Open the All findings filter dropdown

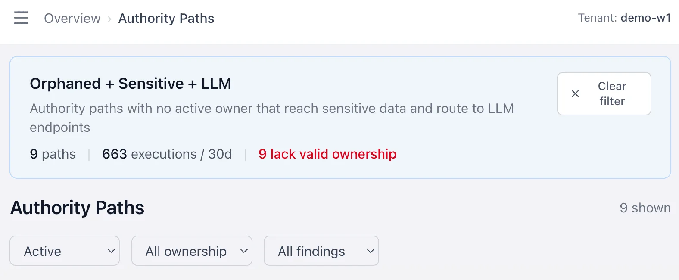click(321, 251)
